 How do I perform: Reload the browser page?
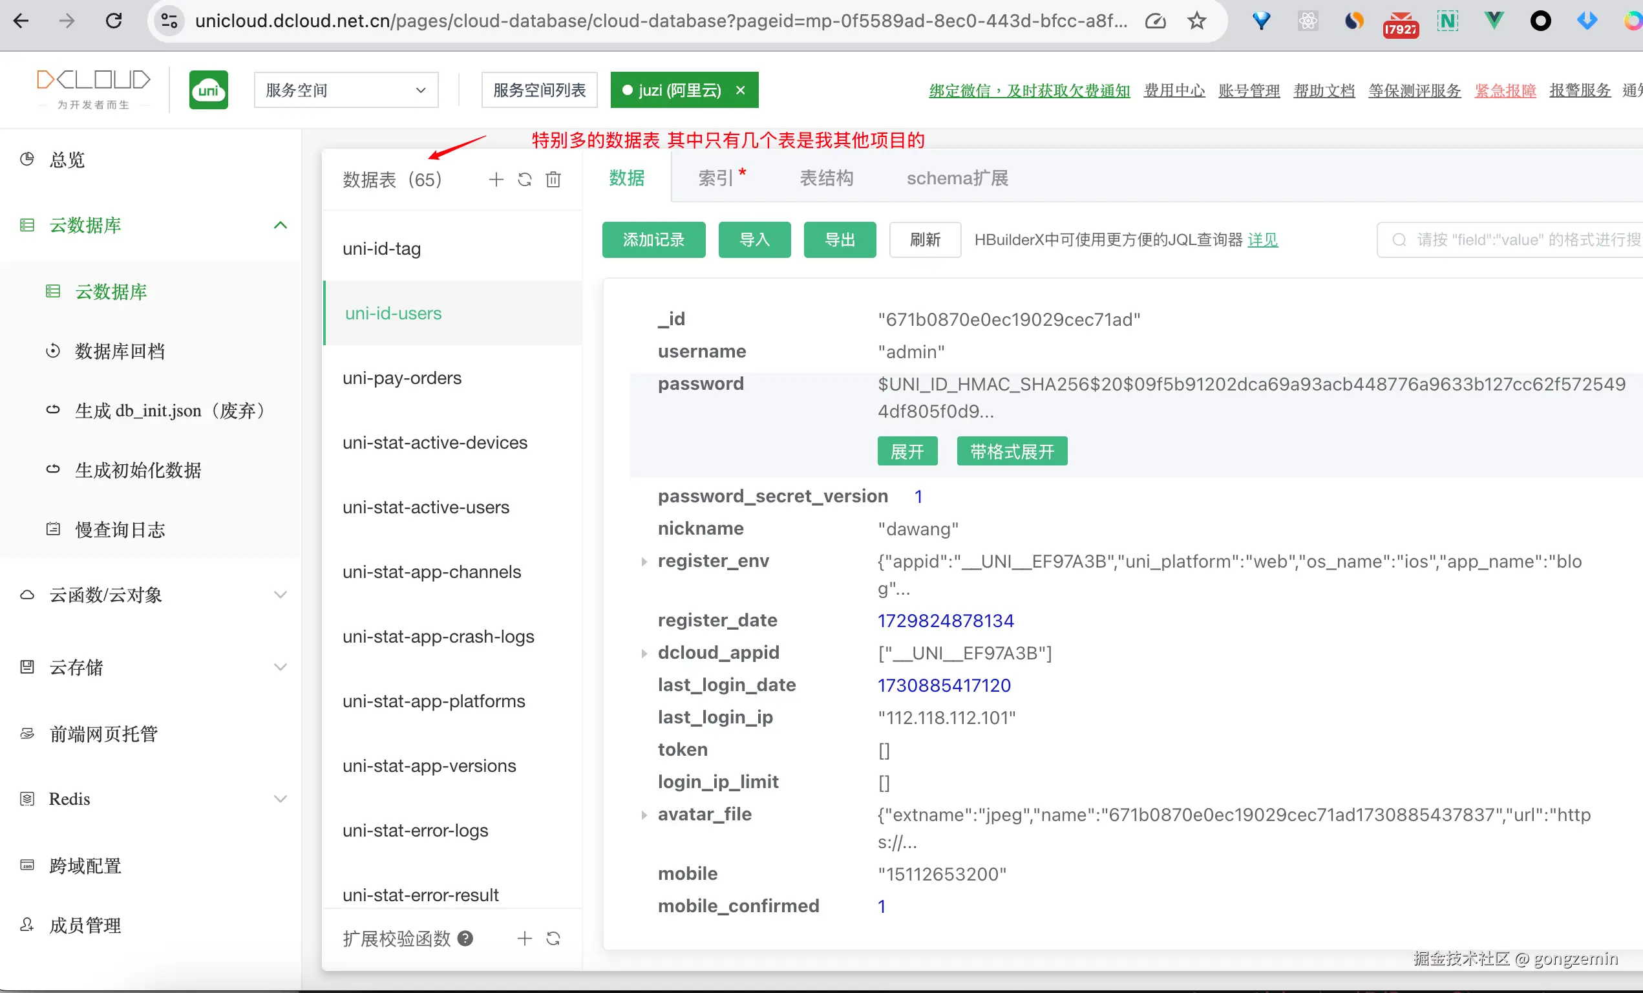[x=114, y=21]
